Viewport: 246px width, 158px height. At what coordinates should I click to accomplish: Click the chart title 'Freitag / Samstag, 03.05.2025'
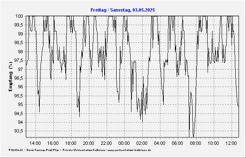click(x=123, y=10)
